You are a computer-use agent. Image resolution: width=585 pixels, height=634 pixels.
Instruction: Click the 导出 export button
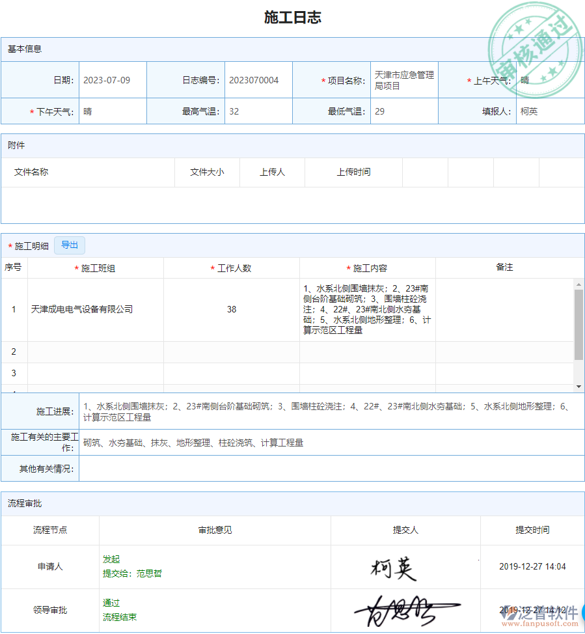(70, 245)
